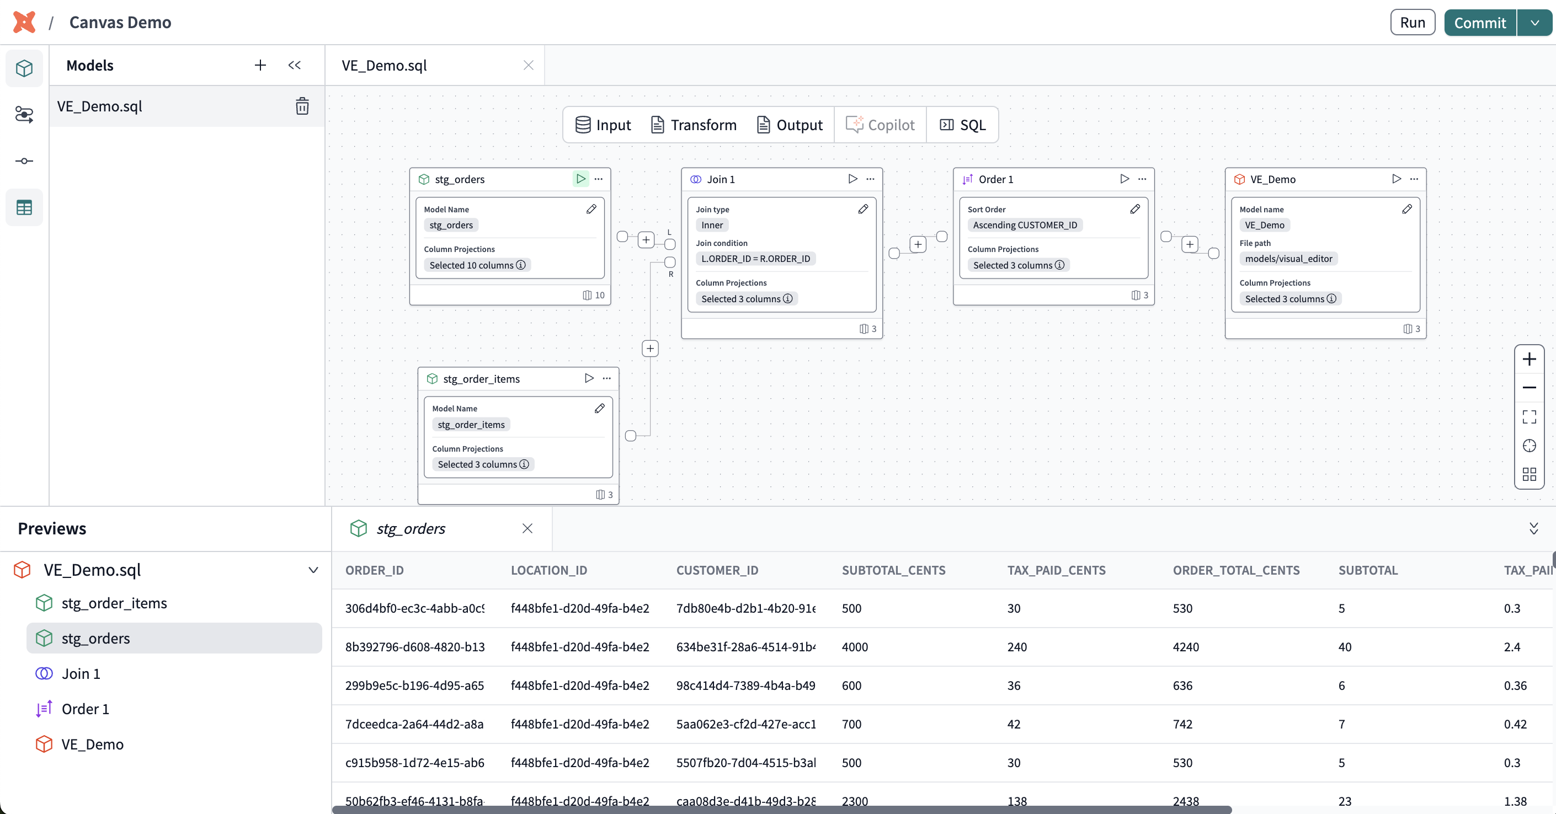
Task: Open the Commit dropdown arrow
Action: (1536, 23)
